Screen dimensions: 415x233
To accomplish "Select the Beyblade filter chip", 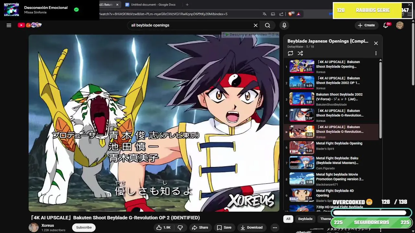I will [x=305, y=219].
